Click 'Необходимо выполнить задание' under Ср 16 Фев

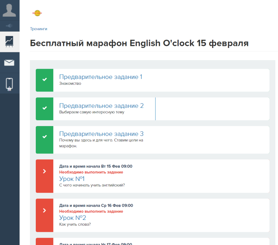click(x=91, y=211)
